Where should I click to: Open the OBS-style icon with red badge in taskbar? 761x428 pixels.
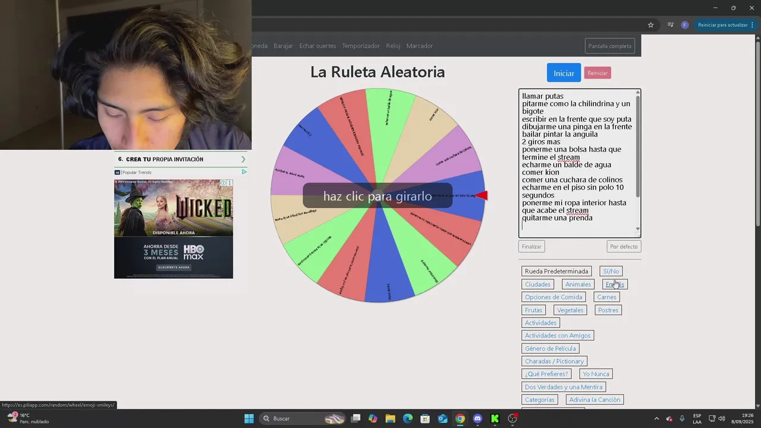pyautogui.click(x=512, y=418)
